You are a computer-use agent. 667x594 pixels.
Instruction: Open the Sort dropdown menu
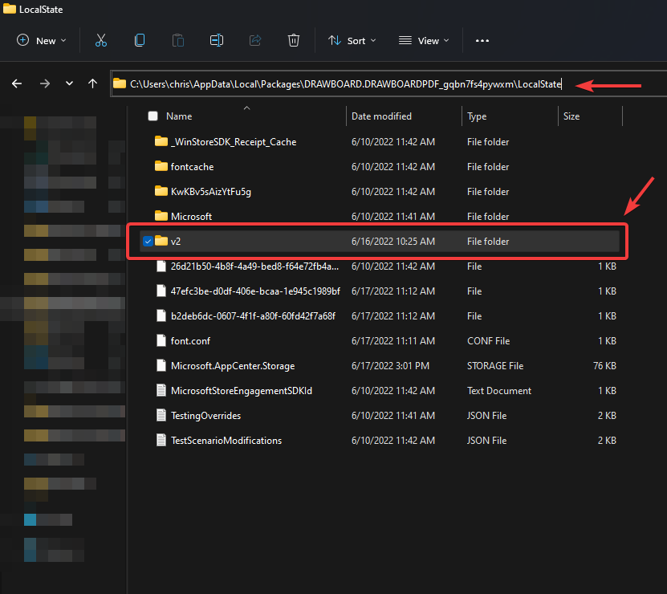pos(352,40)
